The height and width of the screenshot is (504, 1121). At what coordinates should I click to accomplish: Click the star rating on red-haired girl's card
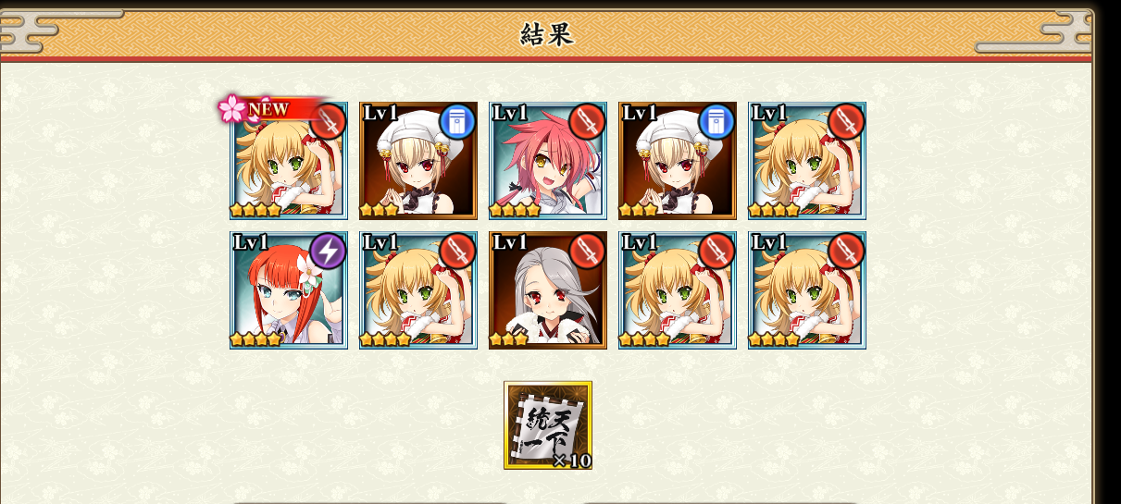click(x=257, y=339)
